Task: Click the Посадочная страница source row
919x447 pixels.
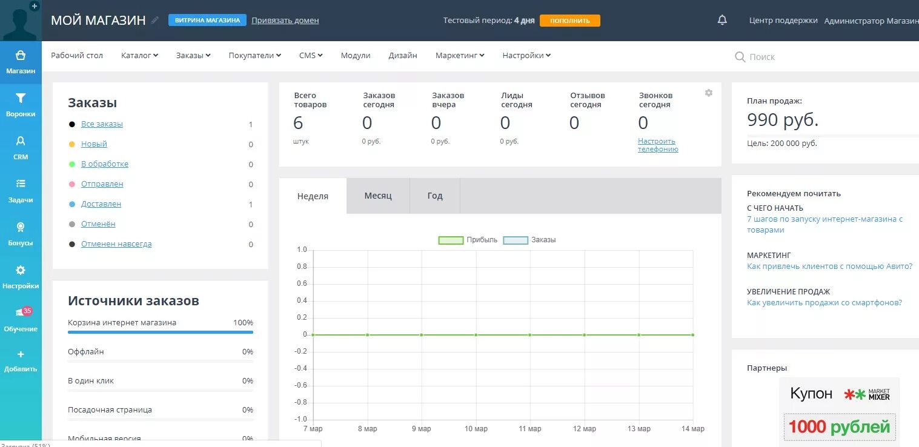Action: 161,412
